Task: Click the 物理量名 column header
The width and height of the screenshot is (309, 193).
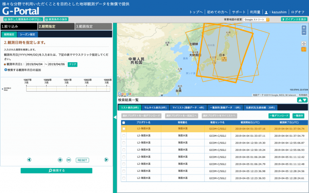Action: click(x=183, y=123)
